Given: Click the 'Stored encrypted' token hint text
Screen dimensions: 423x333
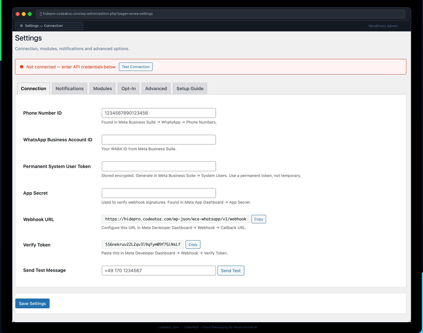Looking at the screenshot, I should (x=201, y=176).
